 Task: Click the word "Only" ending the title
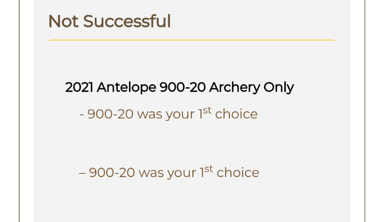point(279,87)
